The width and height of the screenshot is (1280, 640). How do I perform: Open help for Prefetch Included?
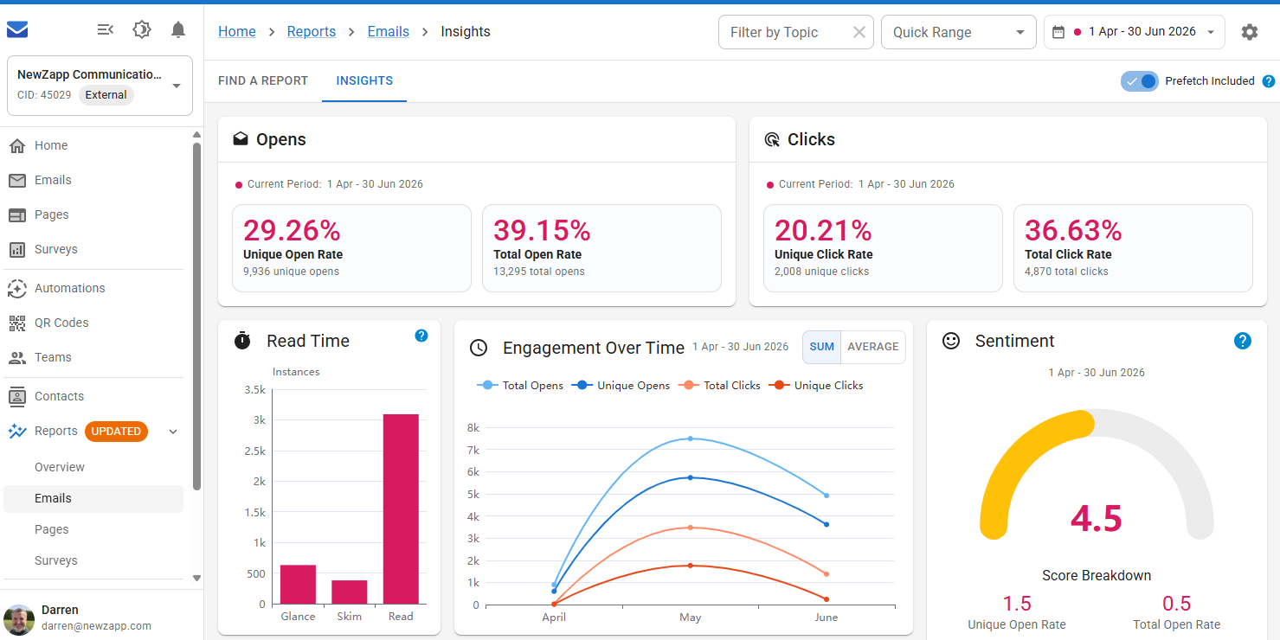click(1269, 81)
